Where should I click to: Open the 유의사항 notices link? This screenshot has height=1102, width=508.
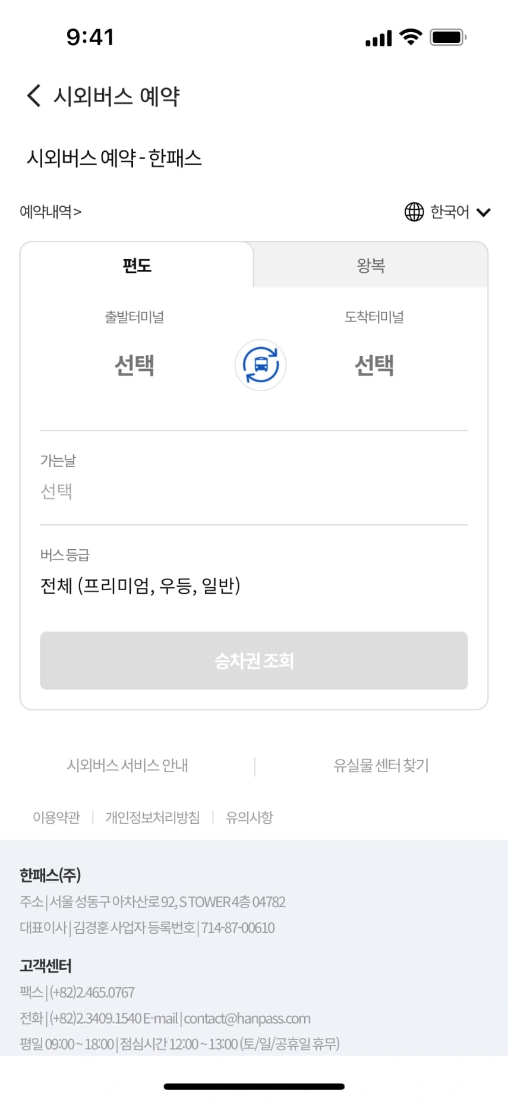point(250,817)
